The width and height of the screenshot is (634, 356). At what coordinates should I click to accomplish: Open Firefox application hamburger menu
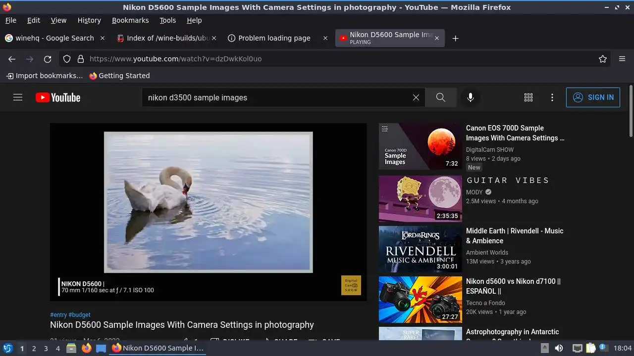point(622,59)
